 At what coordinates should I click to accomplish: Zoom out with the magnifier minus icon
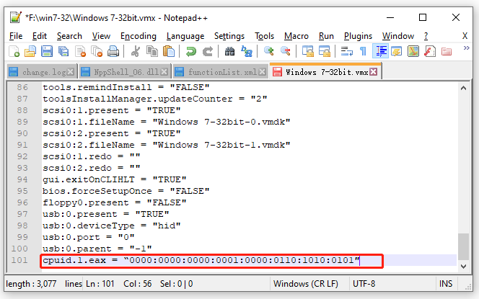(286, 51)
